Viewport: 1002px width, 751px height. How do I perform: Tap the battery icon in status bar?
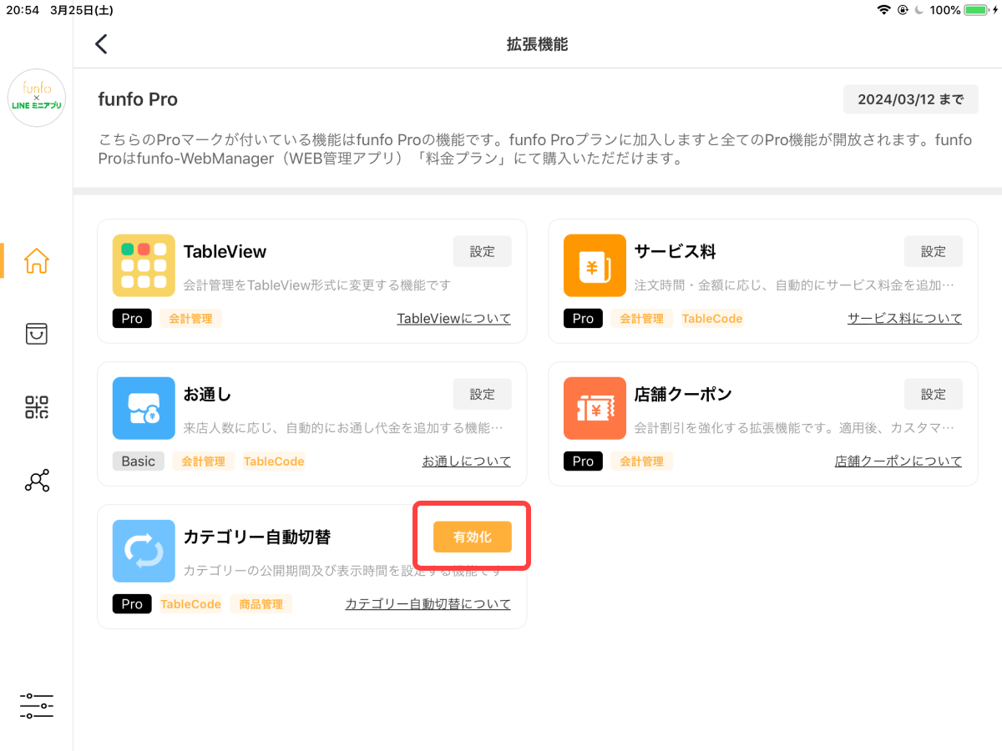click(x=975, y=10)
